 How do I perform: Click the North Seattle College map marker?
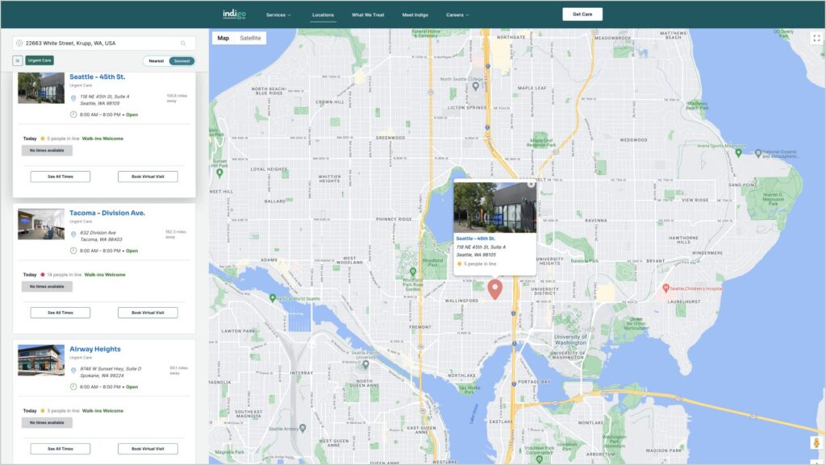point(475,85)
